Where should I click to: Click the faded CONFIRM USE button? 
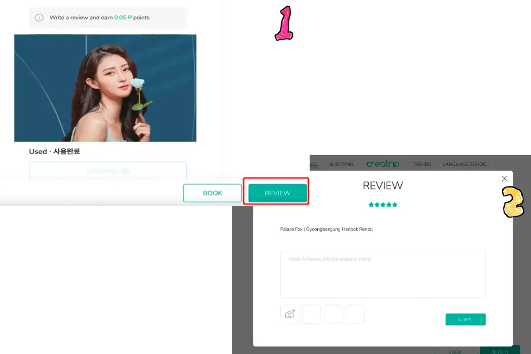[108, 171]
